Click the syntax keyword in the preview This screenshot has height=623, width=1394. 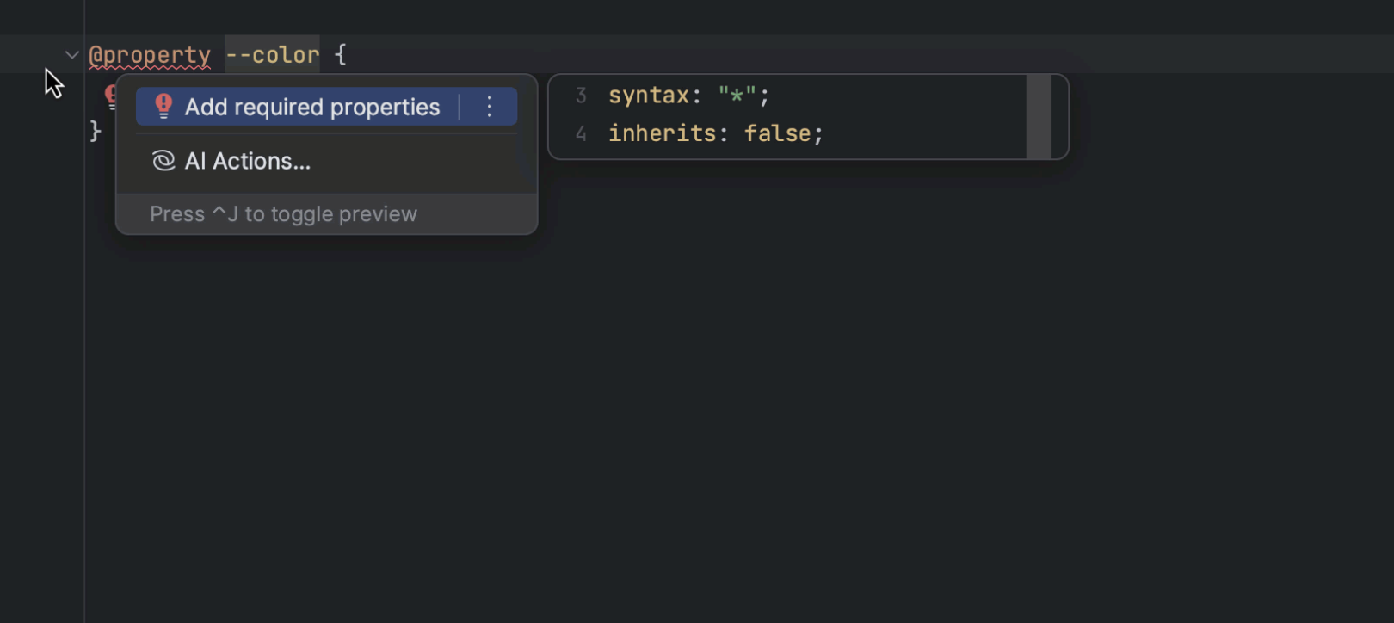point(649,96)
